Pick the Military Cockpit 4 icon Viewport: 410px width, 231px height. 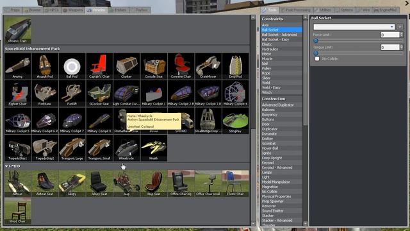tap(235, 93)
